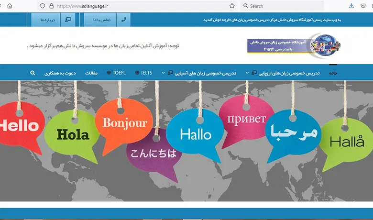Image resolution: width=373 pixels, height=220 pixels.
Task: Click the phone icon button
Action: click(123, 20)
